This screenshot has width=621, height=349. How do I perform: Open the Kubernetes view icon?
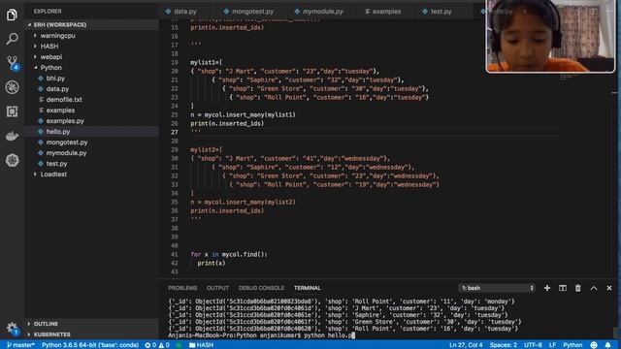(x=12, y=160)
